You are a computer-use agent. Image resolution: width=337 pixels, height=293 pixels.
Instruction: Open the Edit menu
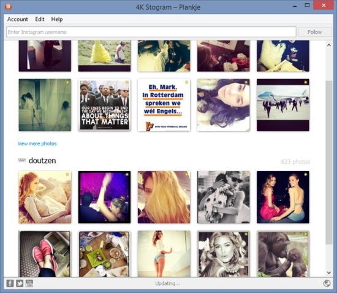point(40,19)
